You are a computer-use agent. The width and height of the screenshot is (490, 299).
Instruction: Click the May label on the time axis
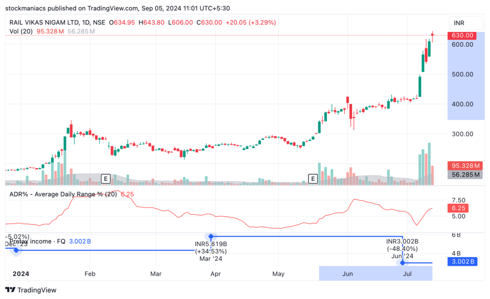click(278, 274)
